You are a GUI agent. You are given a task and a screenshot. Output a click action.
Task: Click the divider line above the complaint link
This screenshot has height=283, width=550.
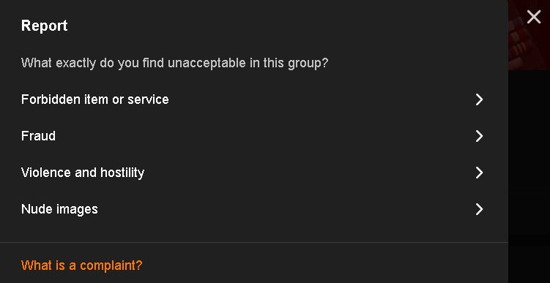pyautogui.click(x=254, y=242)
